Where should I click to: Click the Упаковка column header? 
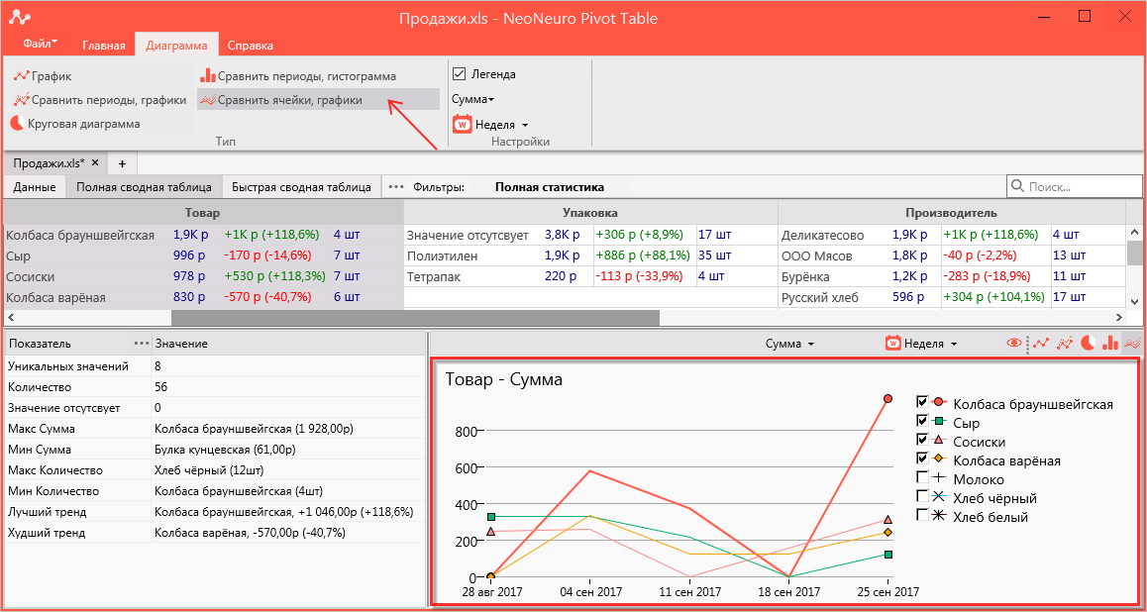590,213
